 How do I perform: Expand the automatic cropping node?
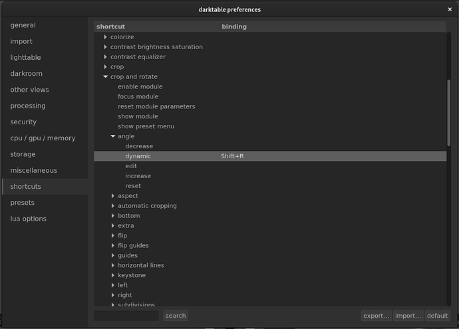(x=112, y=206)
